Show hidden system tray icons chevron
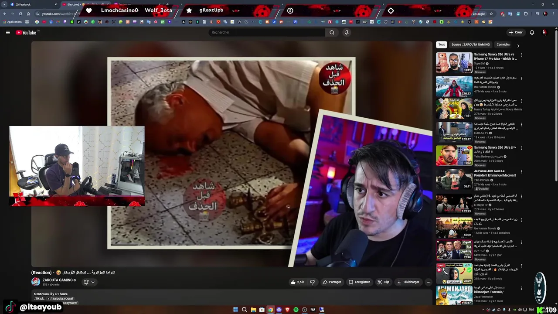The height and width of the screenshot is (314, 558). pyautogui.click(x=483, y=310)
